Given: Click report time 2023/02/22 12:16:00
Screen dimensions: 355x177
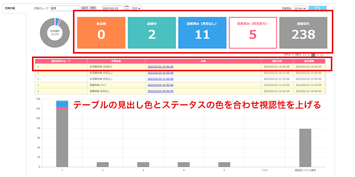Looking at the screenshot, I should (277, 85).
